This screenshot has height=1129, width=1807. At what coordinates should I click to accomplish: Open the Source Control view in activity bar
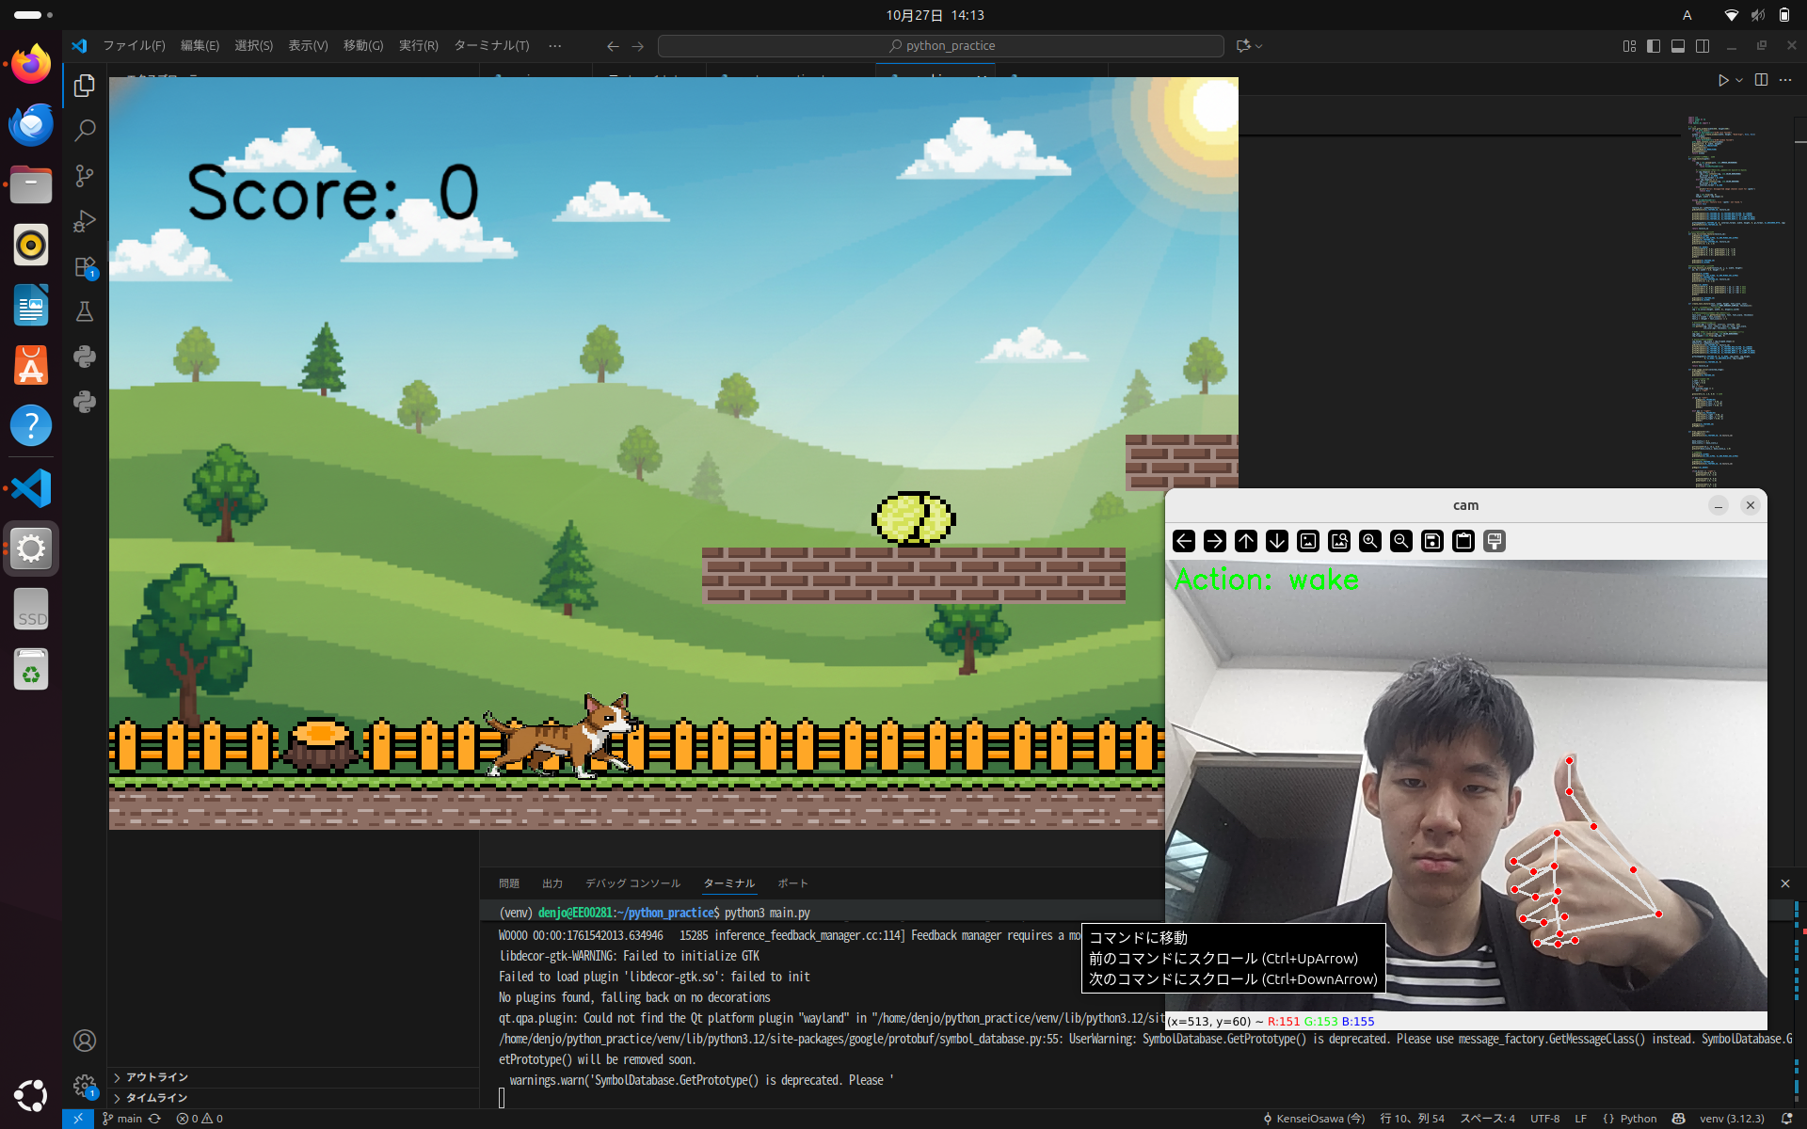coord(85,176)
